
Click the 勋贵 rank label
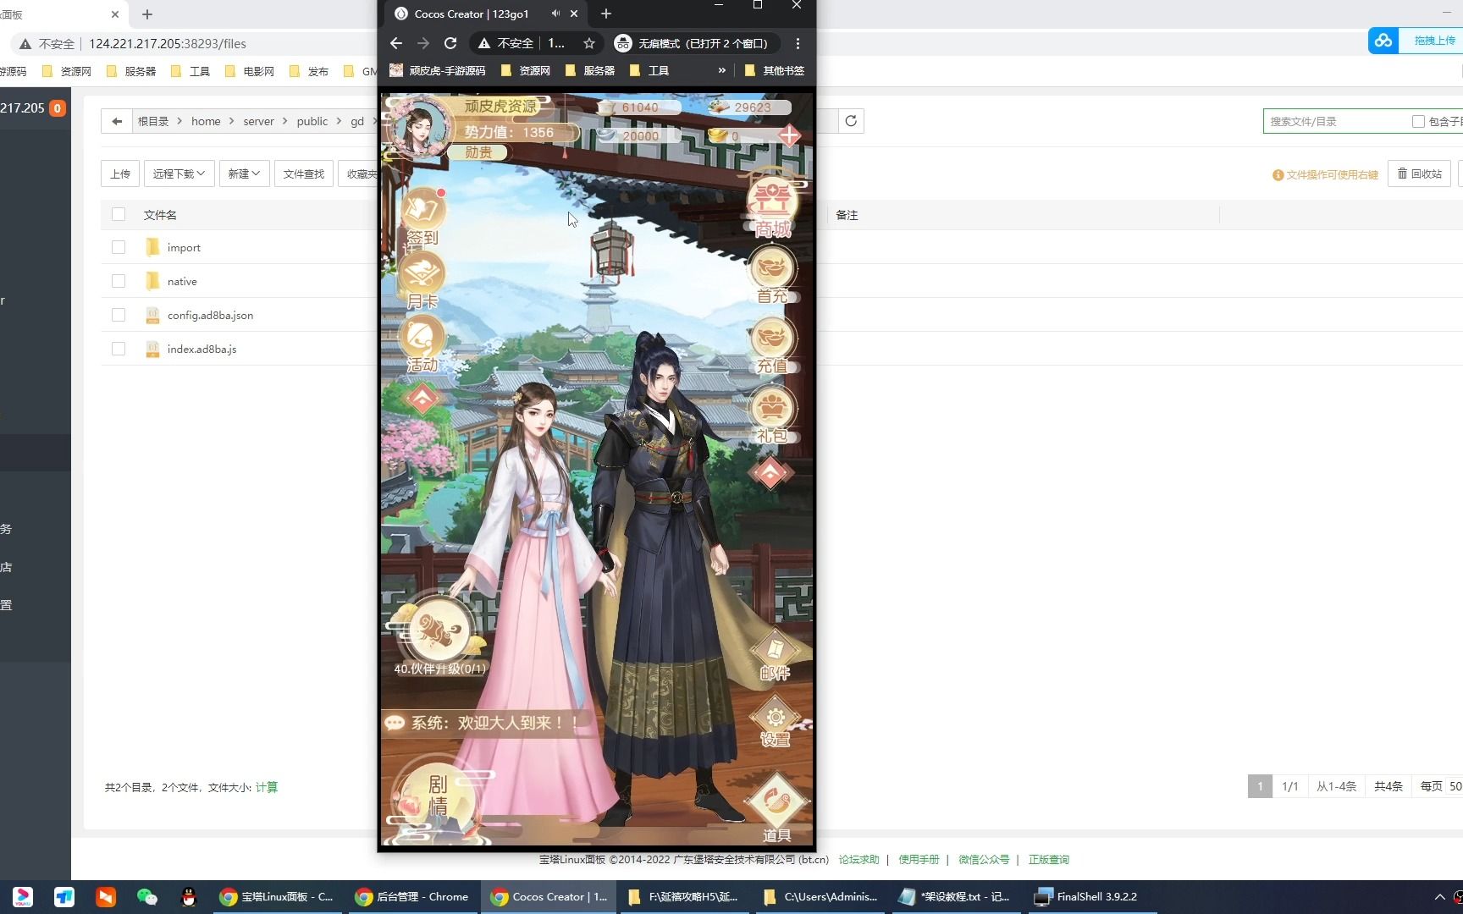click(x=479, y=152)
